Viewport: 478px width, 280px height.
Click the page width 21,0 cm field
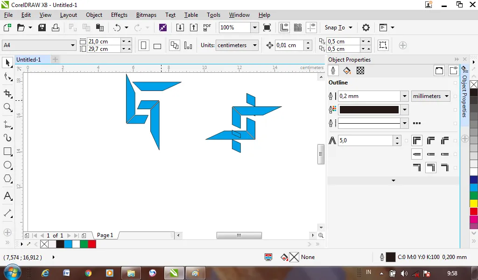pyautogui.click(x=104, y=41)
